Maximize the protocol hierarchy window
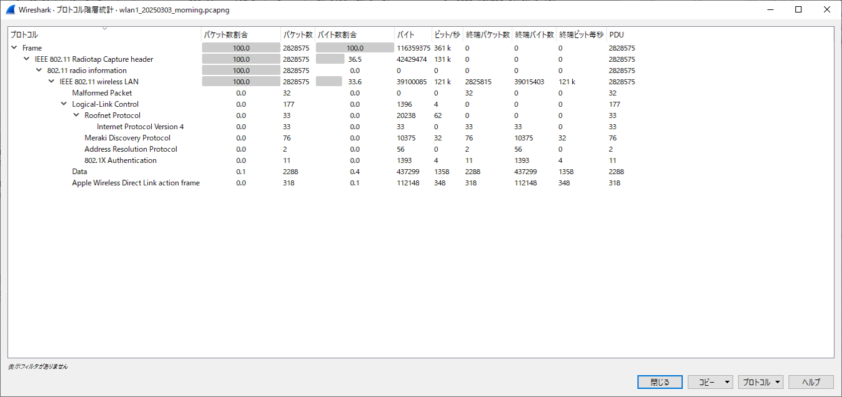 (798, 9)
